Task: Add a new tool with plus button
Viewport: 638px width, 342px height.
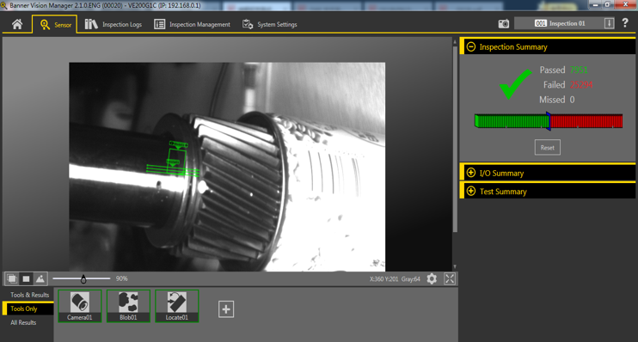Action: [x=226, y=309]
